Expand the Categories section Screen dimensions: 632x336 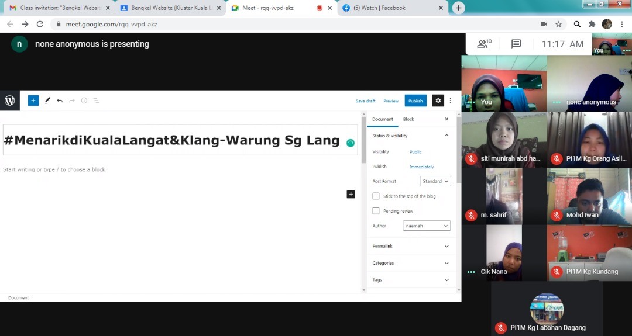pyautogui.click(x=410, y=263)
